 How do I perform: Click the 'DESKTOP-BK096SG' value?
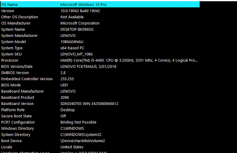[x=77, y=30]
